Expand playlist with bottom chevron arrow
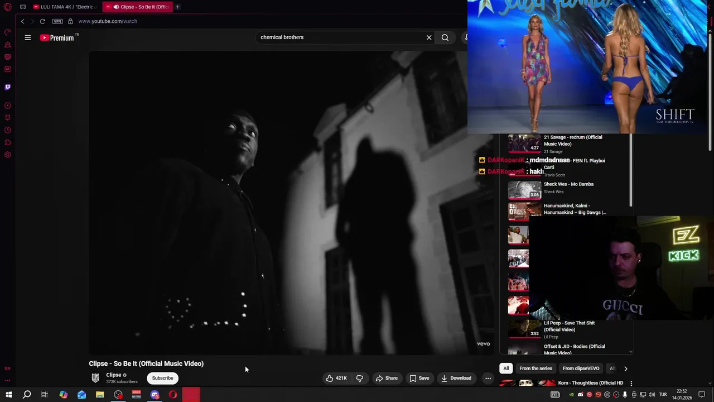 [630, 352]
